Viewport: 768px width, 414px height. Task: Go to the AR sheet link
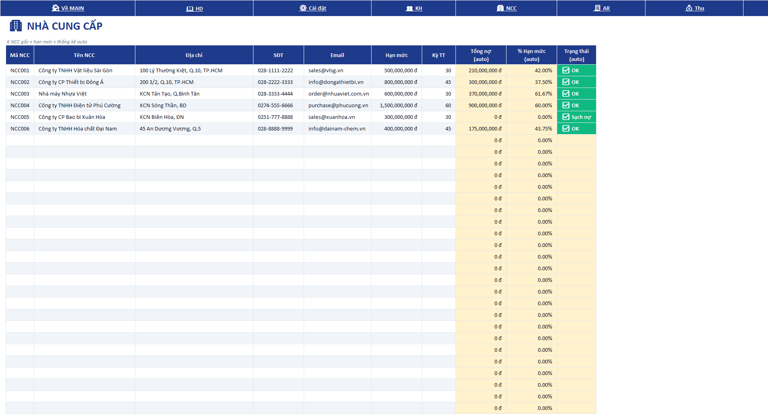606,8
